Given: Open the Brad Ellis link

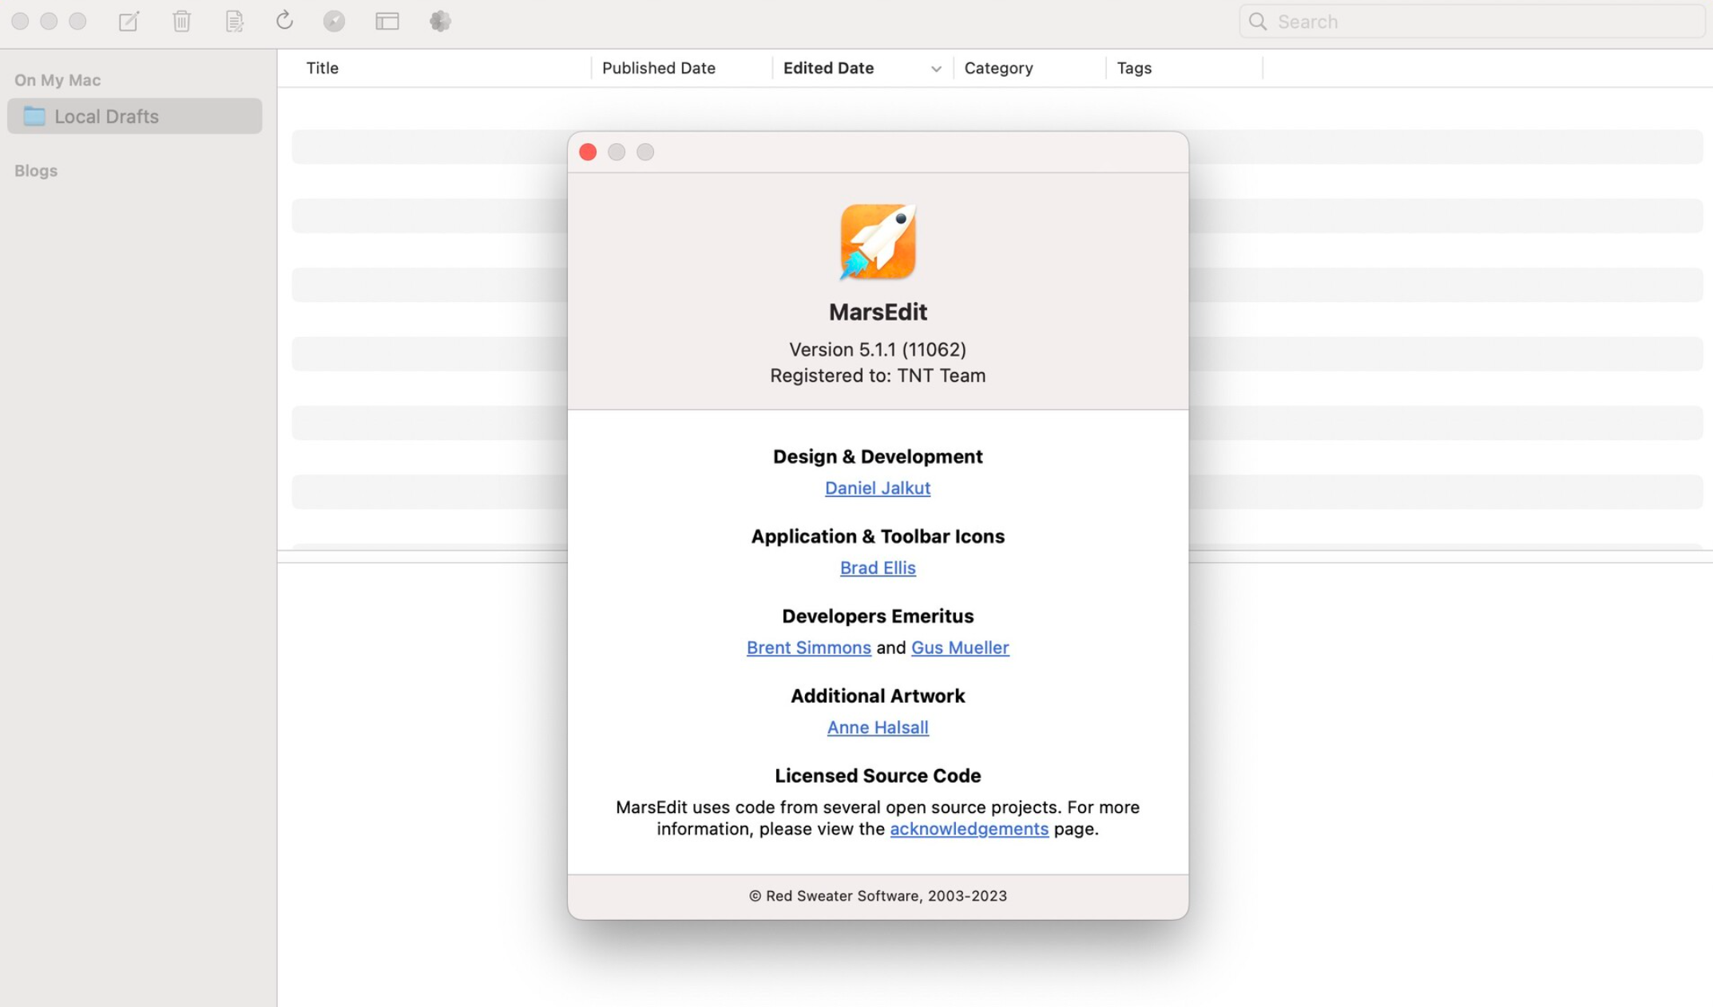Looking at the screenshot, I should (x=877, y=568).
